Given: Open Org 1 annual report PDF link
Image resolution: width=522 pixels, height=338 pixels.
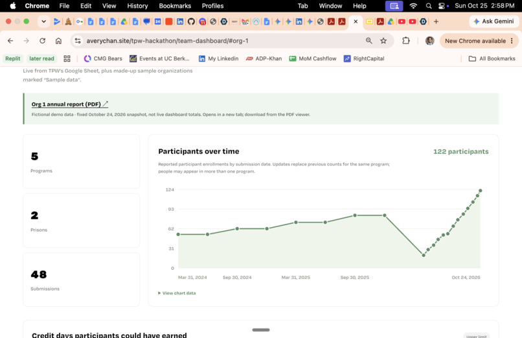Looking at the screenshot, I should (x=70, y=104).
